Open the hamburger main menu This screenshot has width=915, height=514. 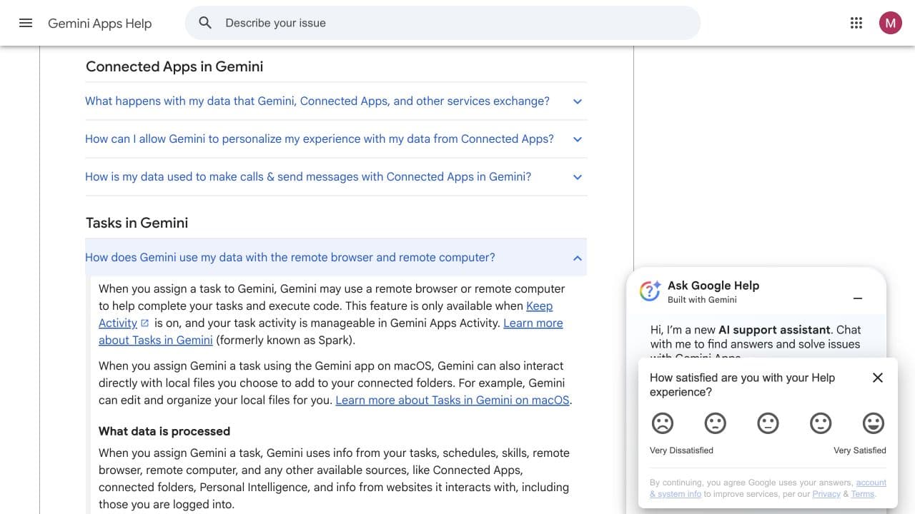26,23
